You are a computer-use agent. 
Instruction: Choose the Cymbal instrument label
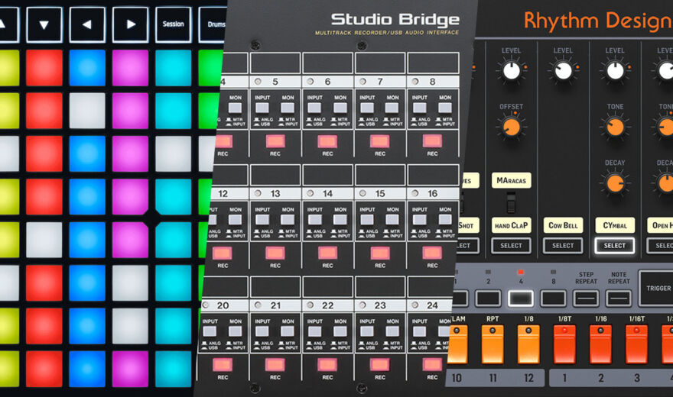[x=615, y=225]
